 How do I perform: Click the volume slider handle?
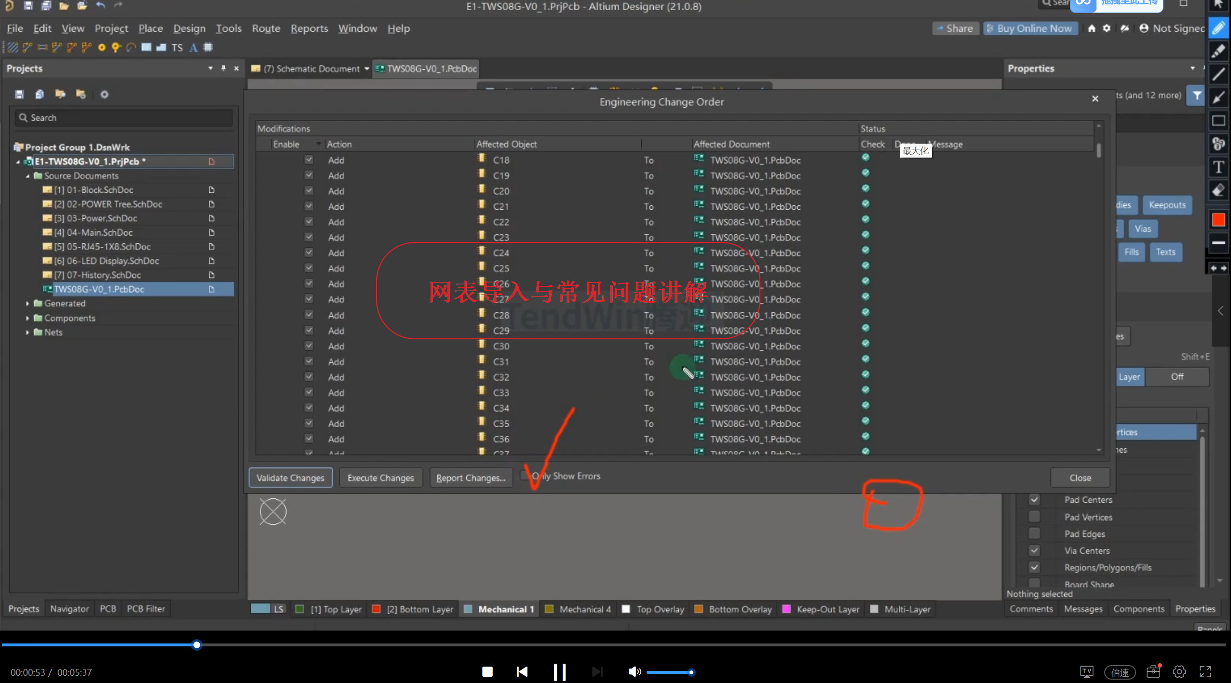coord(691,672)
